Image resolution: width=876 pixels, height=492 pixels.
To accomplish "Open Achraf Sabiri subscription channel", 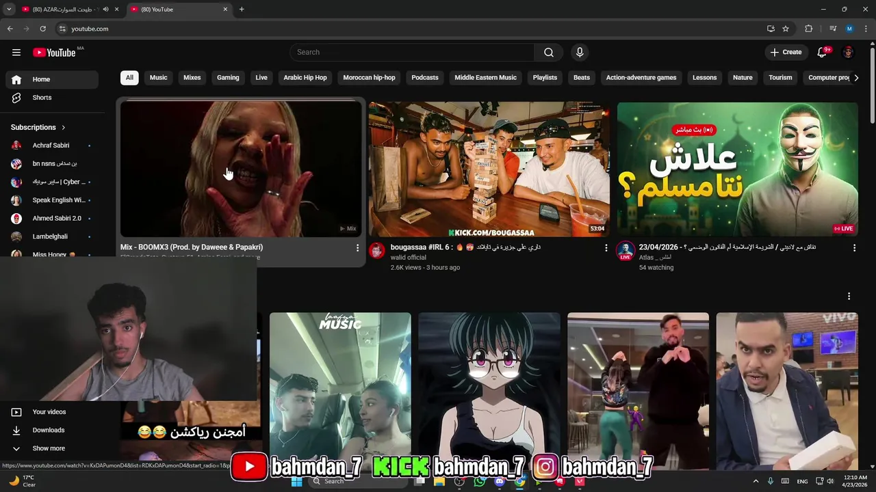I will (52, 146).
